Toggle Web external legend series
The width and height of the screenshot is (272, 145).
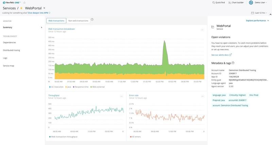[98, 87]
